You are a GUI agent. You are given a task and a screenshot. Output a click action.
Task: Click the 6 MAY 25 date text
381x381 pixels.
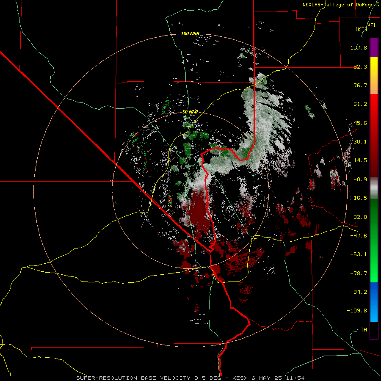[267, 378]
